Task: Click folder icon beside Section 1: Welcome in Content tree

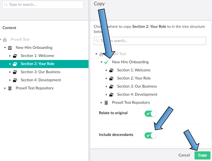Action: click(15, 56)
